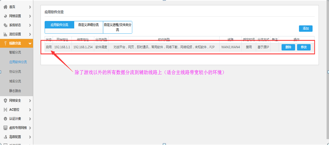
Task: Click the icon beside 高级配置
Action: pos(5,137)
